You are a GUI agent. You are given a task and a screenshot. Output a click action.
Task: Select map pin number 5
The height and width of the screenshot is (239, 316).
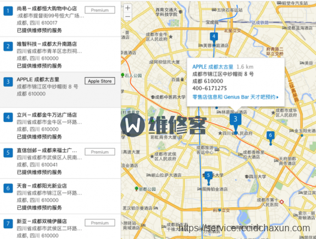click(x=209, y=178)
